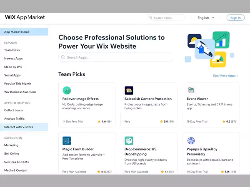250x187 pixels.
Task: Open Popups & Upsell by Personizely title
Action: pyautogui.click(x=202, y=152)
